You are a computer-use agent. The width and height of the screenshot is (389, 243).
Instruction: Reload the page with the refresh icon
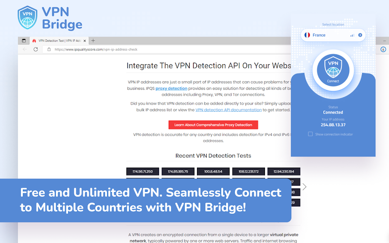[x=35, y=50]
